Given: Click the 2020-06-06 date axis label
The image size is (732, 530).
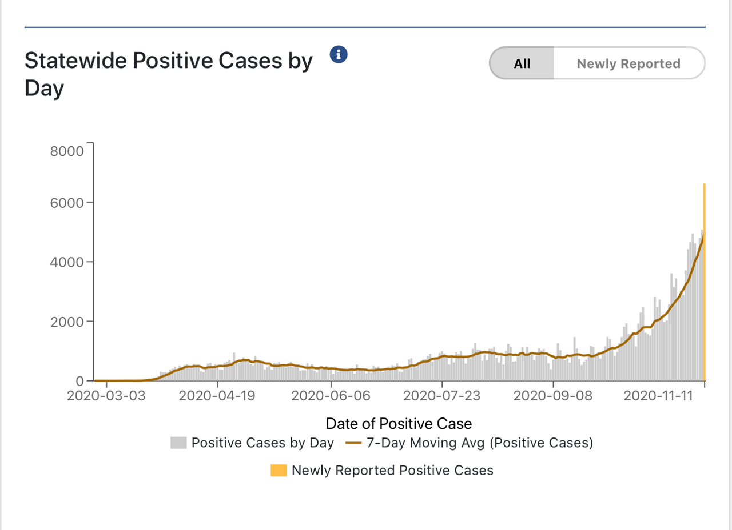Looking at the screenshot, I should (331, 396).
